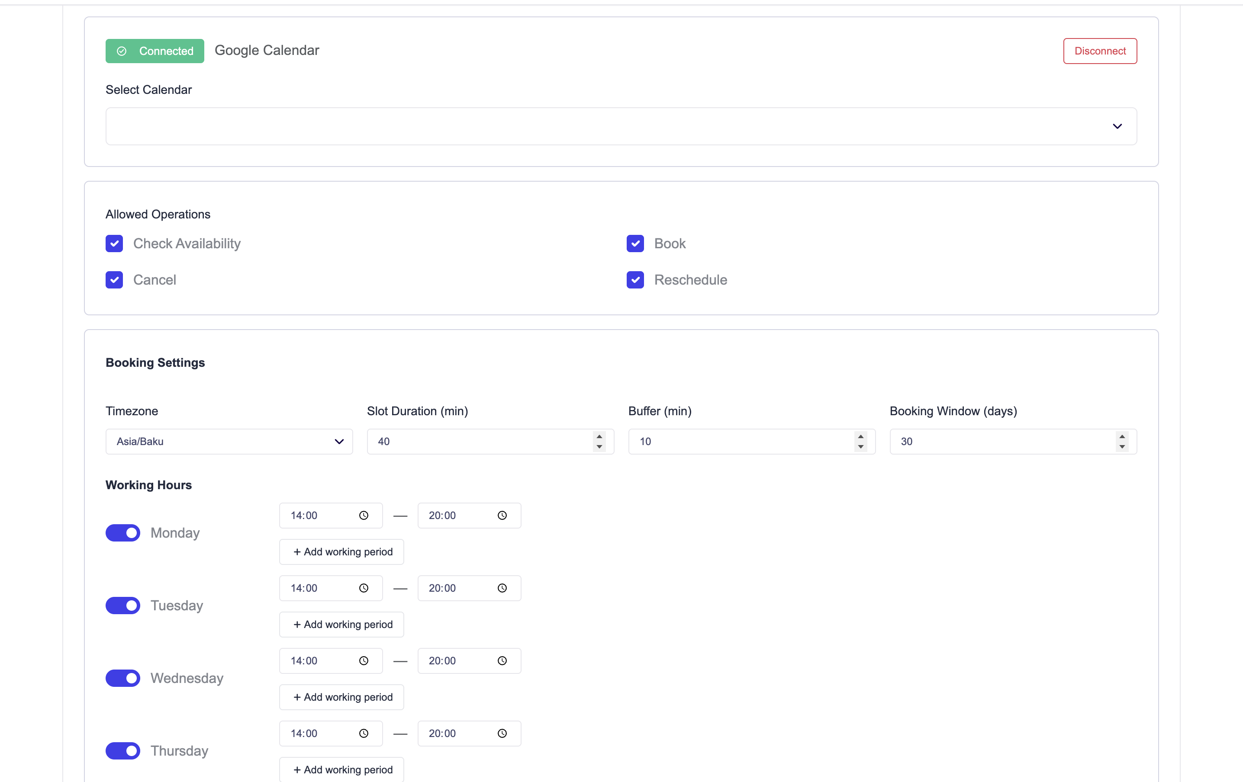
Task: Uncheck Check Availability operation
Action: tap(114, 244)
